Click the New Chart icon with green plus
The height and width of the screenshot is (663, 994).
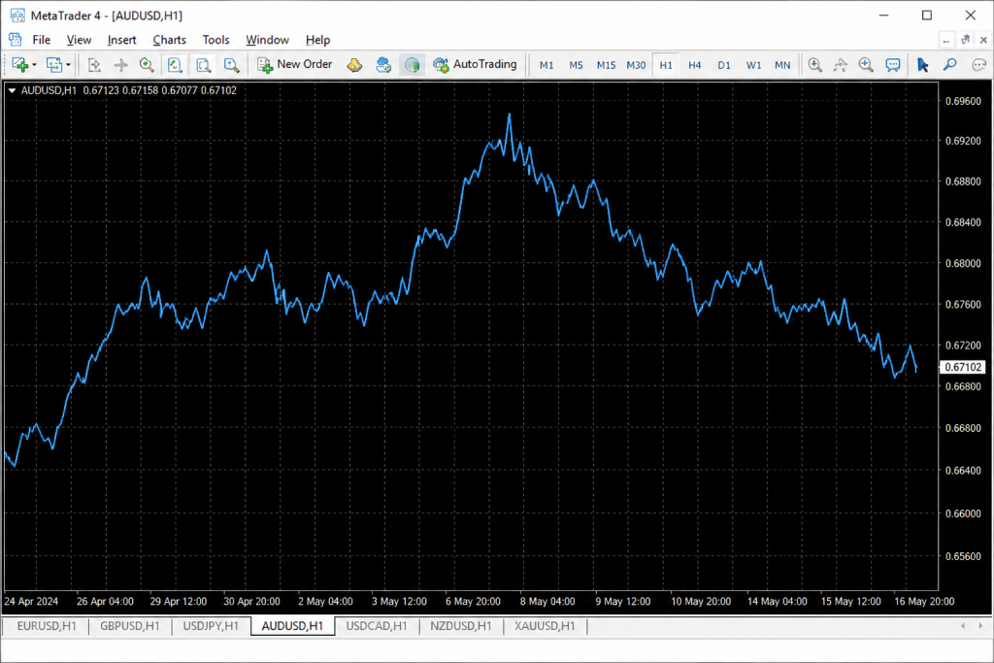coord(19,65)
